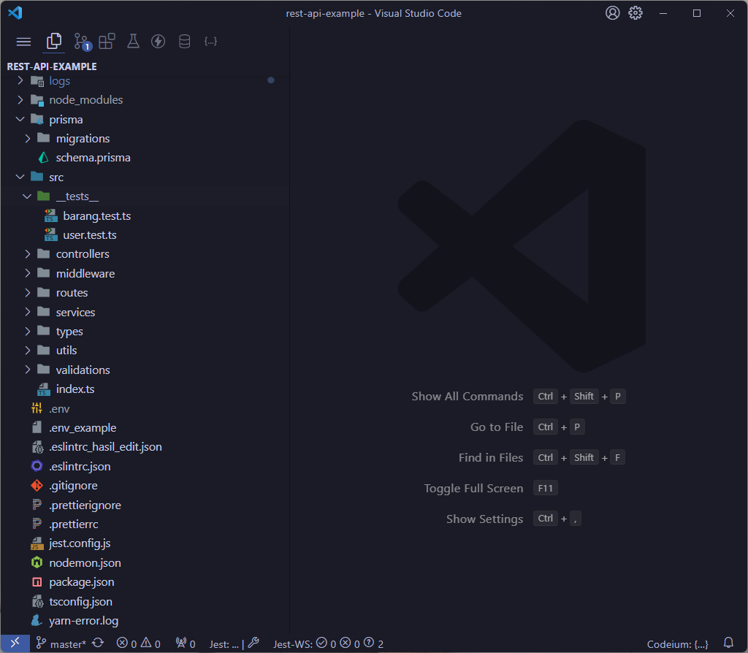This screenshot has width=748, height=653.
Task: Open the errors and warnings problems indicator
Action: click(x=139, y=644)
